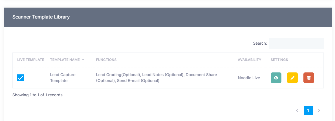Click the sort arrow beside Template Name

point(83,60)
